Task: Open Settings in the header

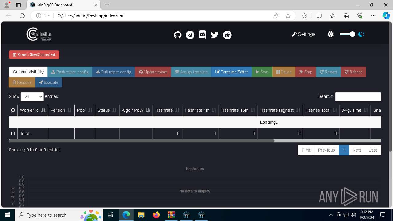Action: (303, 34)
